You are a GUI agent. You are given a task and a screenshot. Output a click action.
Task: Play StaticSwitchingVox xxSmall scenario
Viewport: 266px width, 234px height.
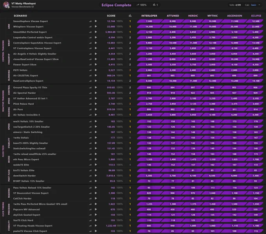[96, 148]
